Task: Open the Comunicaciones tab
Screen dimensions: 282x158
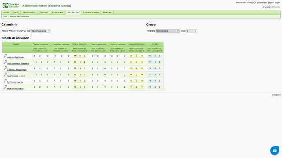Action: 91,13
